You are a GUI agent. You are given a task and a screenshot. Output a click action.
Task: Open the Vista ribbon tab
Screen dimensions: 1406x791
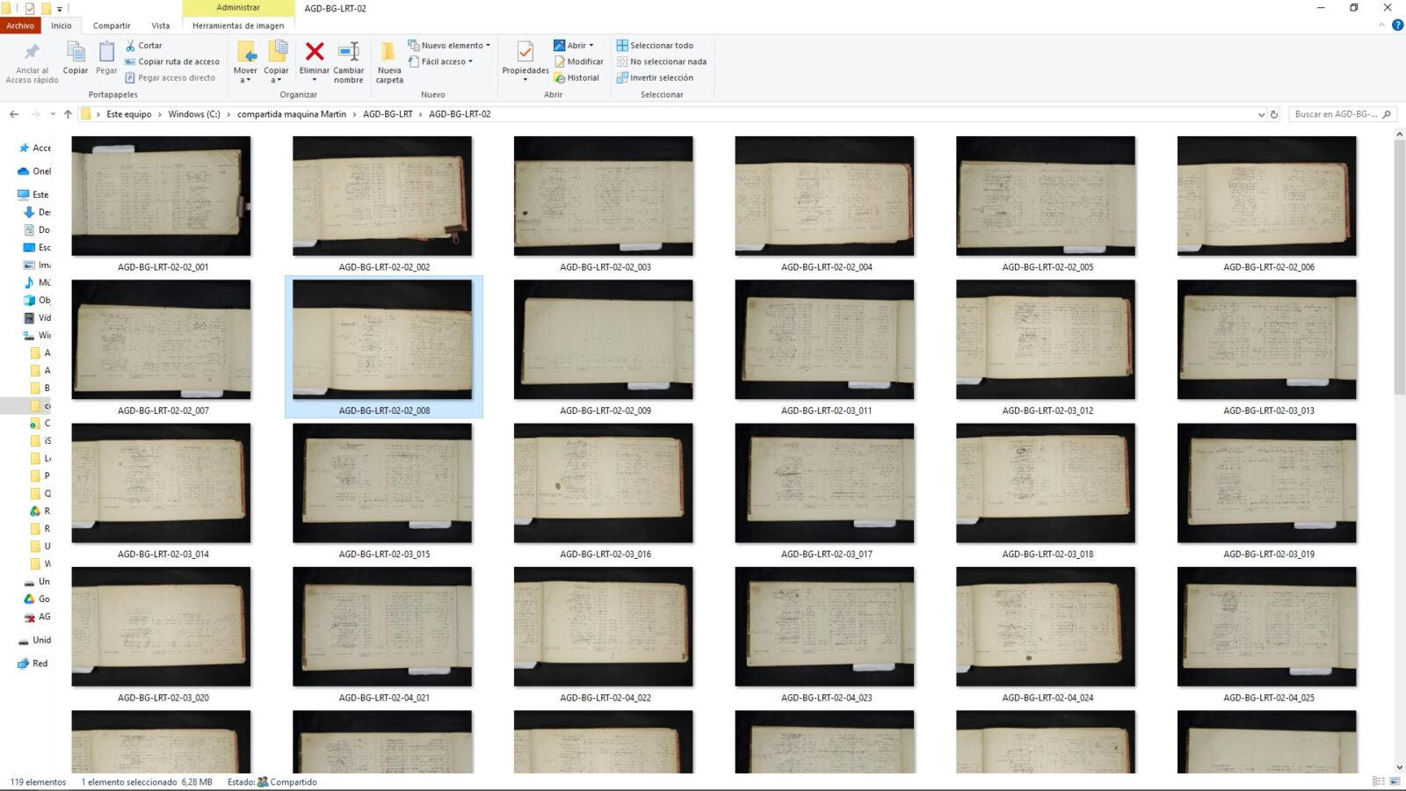[160, 25]
